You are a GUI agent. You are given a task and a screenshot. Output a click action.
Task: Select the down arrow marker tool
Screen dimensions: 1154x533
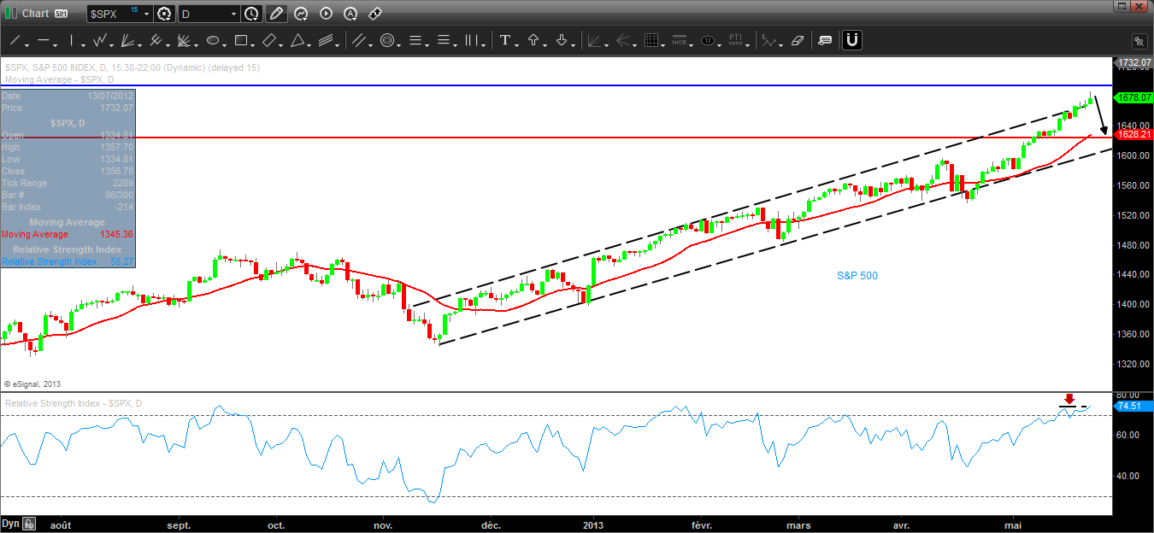point(562,40)
